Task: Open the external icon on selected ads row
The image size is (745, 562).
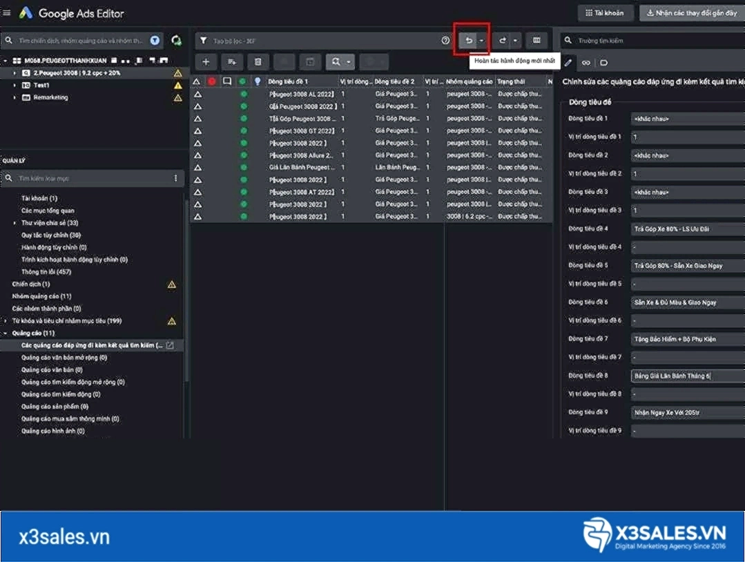Action: [x=170, y=345]
